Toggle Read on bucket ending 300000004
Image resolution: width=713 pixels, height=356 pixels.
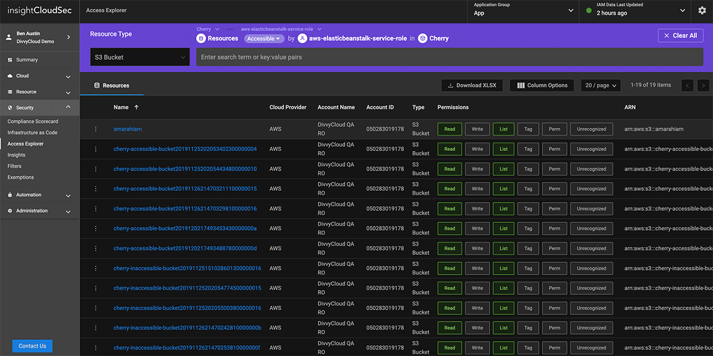click(x=450, y=149)
